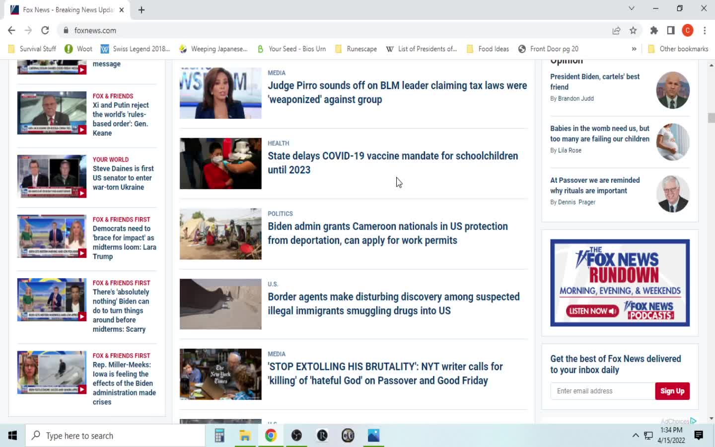This screenshot has width=715, height=447.
Task: Open the Your Seed - Bios Urn bookmark
Action: [x=291, y=49]
